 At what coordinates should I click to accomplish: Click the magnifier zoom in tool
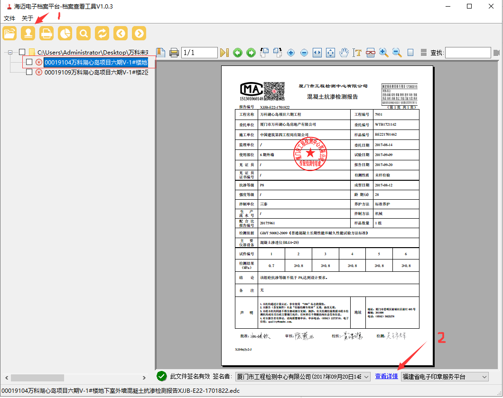(384, 53)
